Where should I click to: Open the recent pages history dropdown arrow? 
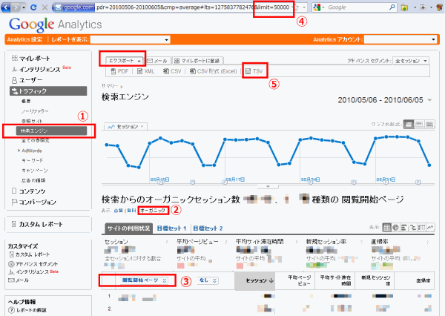[x=24, y=7]
